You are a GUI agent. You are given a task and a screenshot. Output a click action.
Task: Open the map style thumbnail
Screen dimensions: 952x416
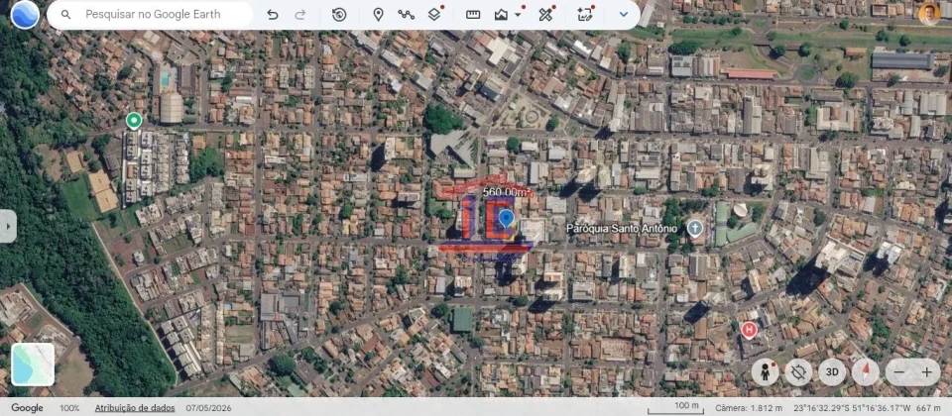[x=33, y=364]
